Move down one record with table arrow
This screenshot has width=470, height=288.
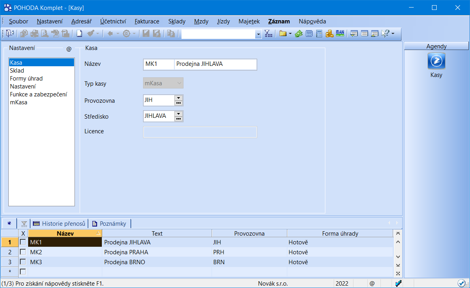click(x=398, y=257)
